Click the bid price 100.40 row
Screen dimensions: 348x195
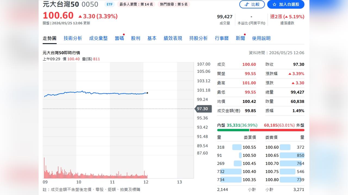[237, 172]
